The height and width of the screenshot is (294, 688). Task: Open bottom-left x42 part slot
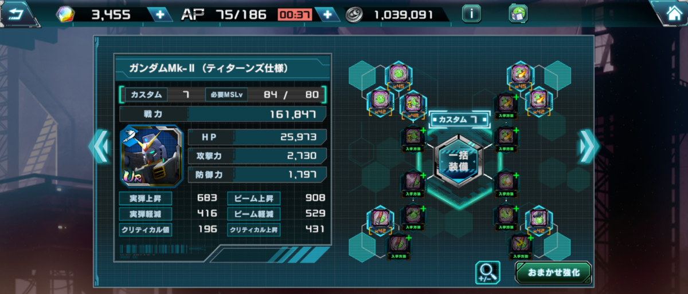pyautogui.click(x=379, y=220)
